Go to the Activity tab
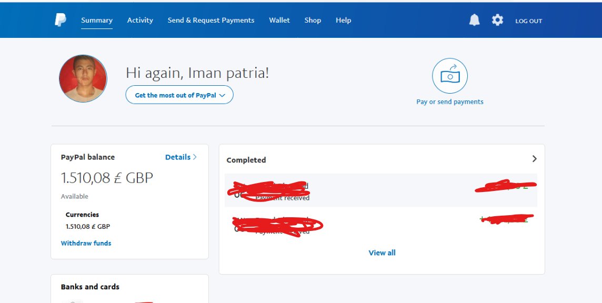Viewport: 602px width, 303px height. coord(140,21)
